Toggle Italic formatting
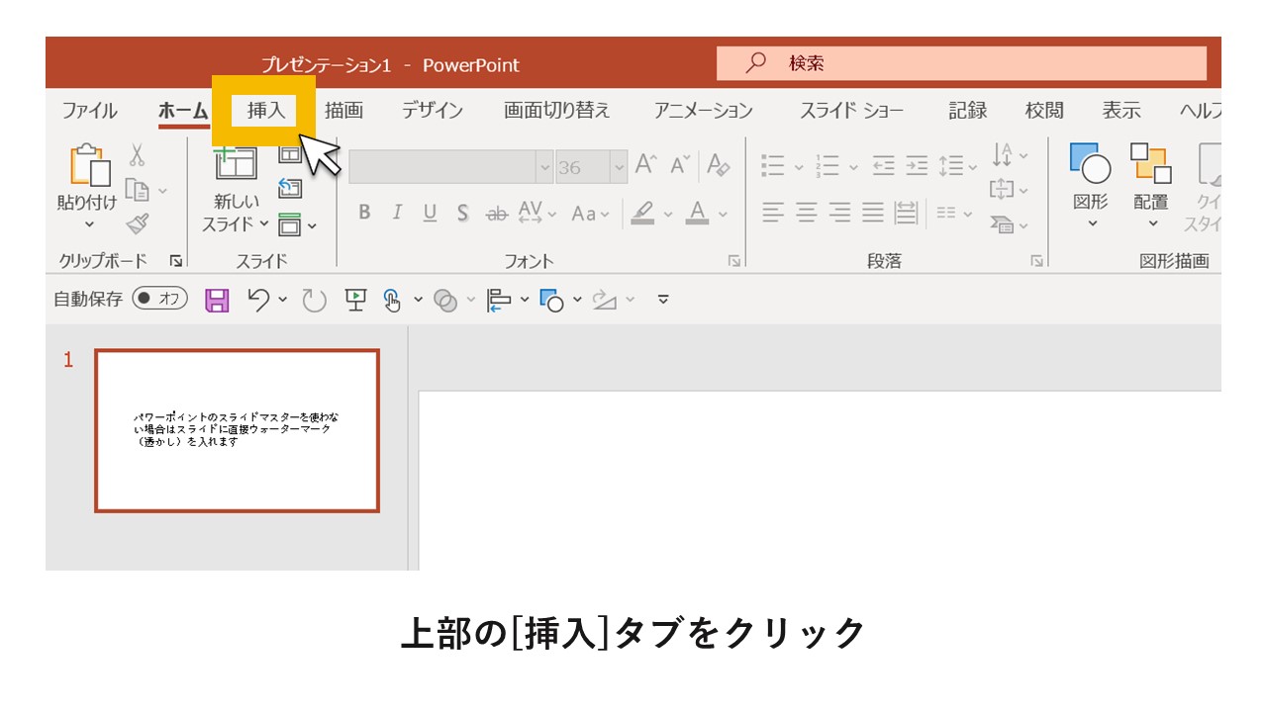1267x712 pixels. click(398, 212)
